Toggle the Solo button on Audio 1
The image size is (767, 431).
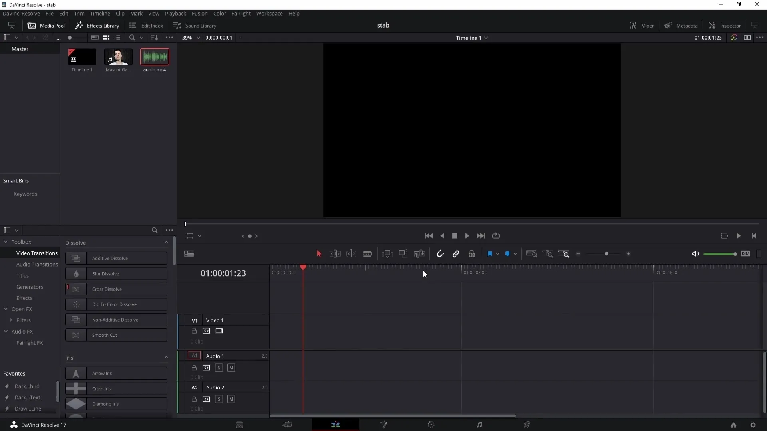[219, 367]
